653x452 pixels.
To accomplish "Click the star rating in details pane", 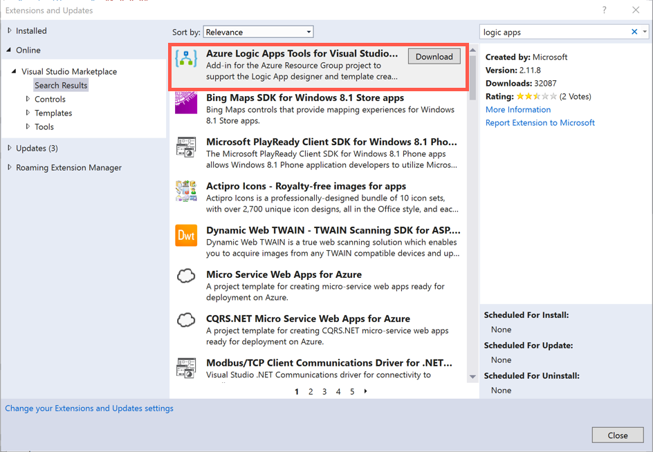I will (536, 97).
